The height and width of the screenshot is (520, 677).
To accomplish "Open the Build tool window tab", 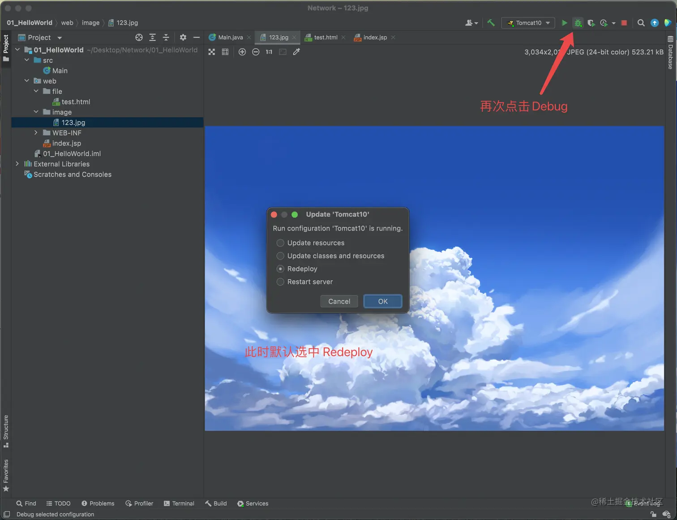I will (x=216, y=503).
